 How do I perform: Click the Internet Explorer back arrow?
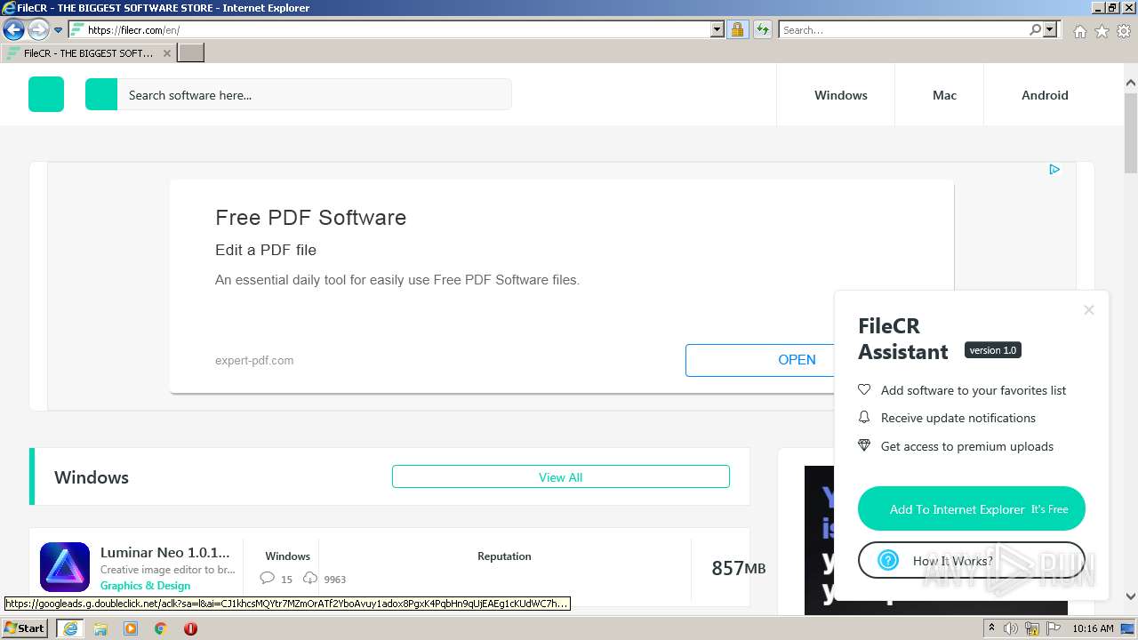pos(13,30)
